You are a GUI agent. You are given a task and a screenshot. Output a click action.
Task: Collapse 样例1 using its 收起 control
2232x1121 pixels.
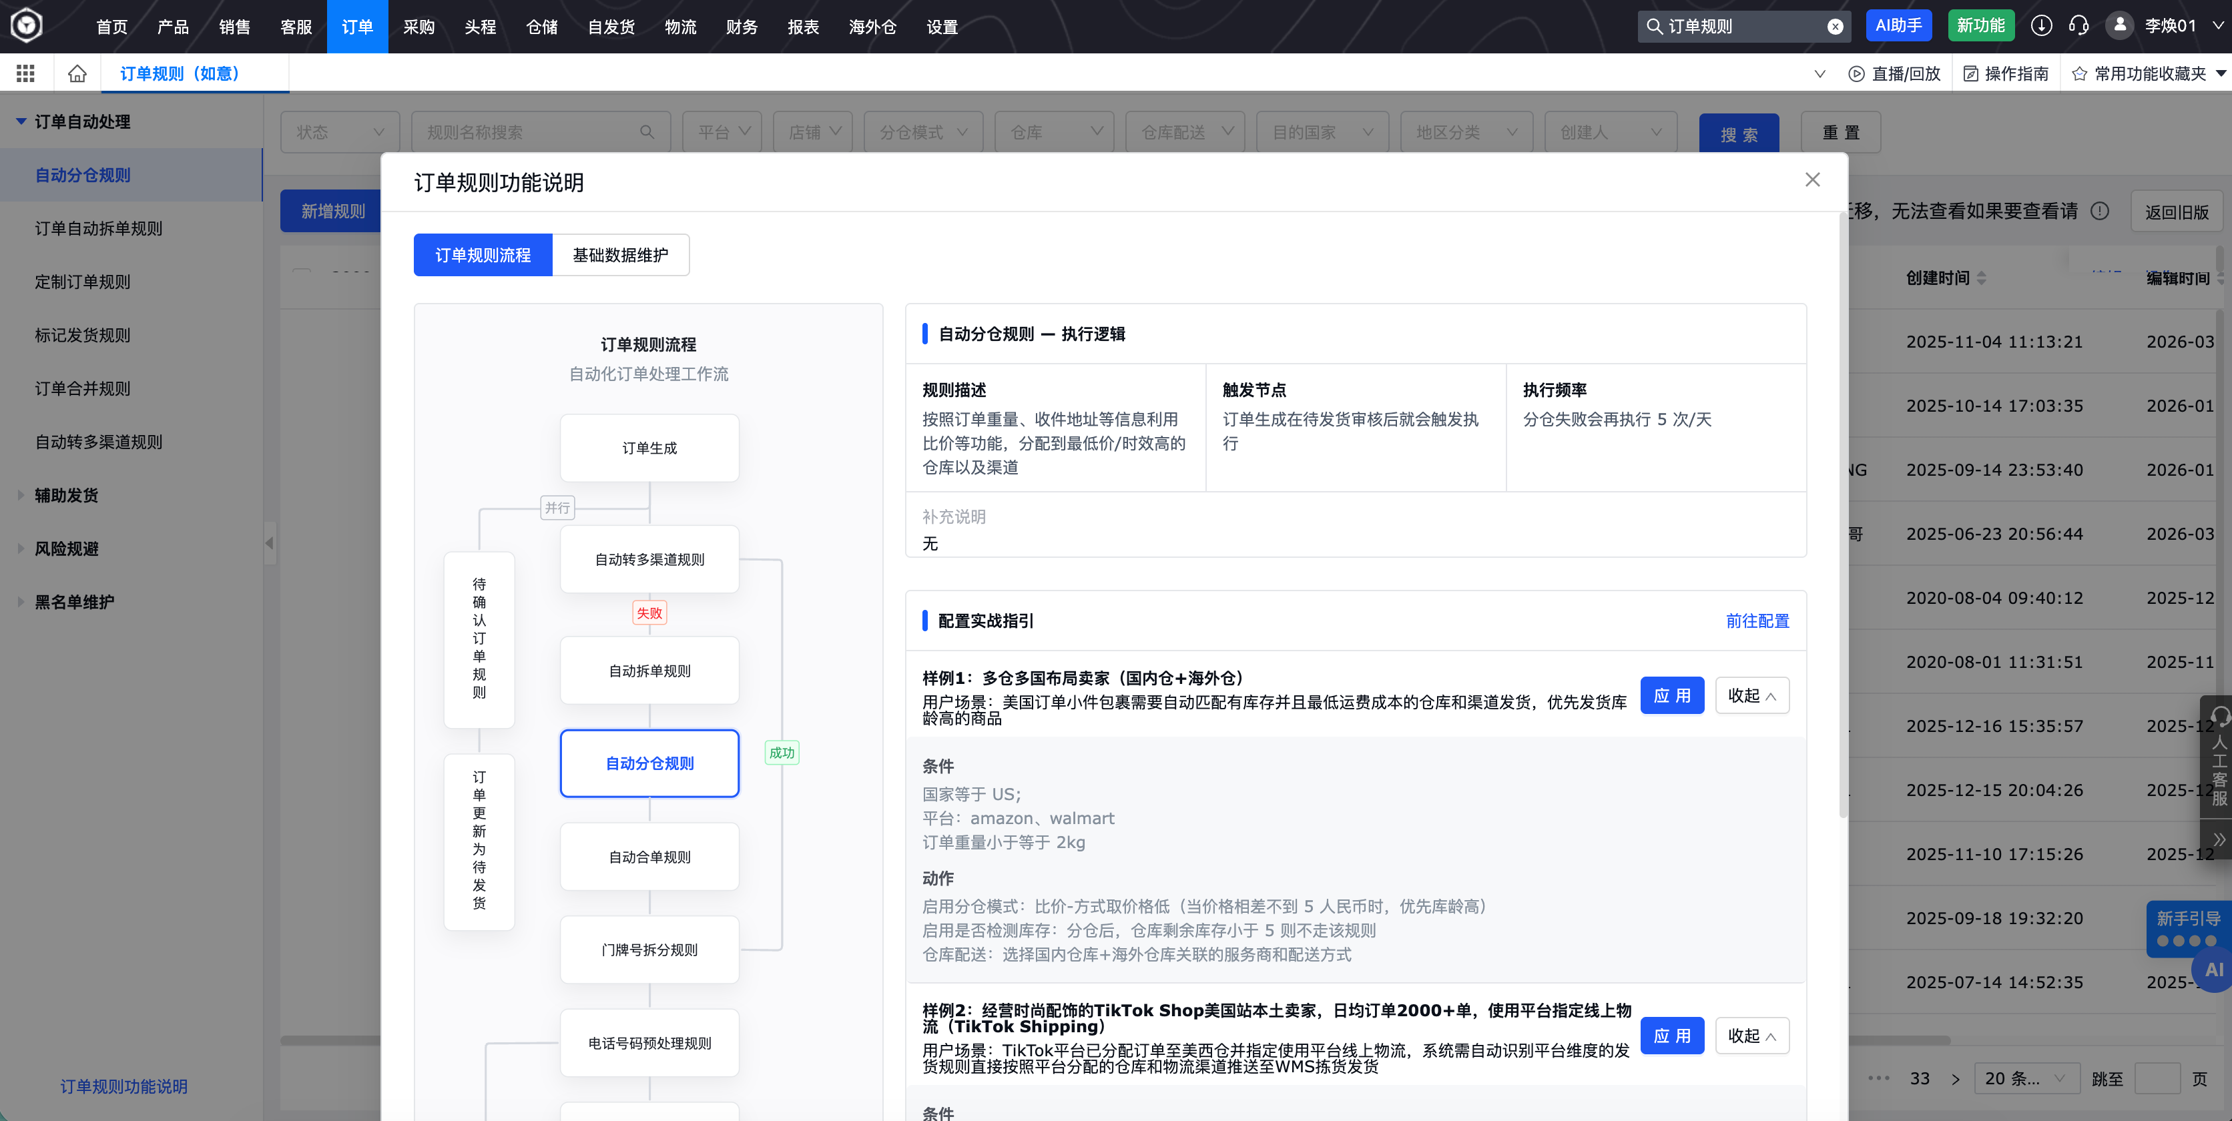point(1752,695)
